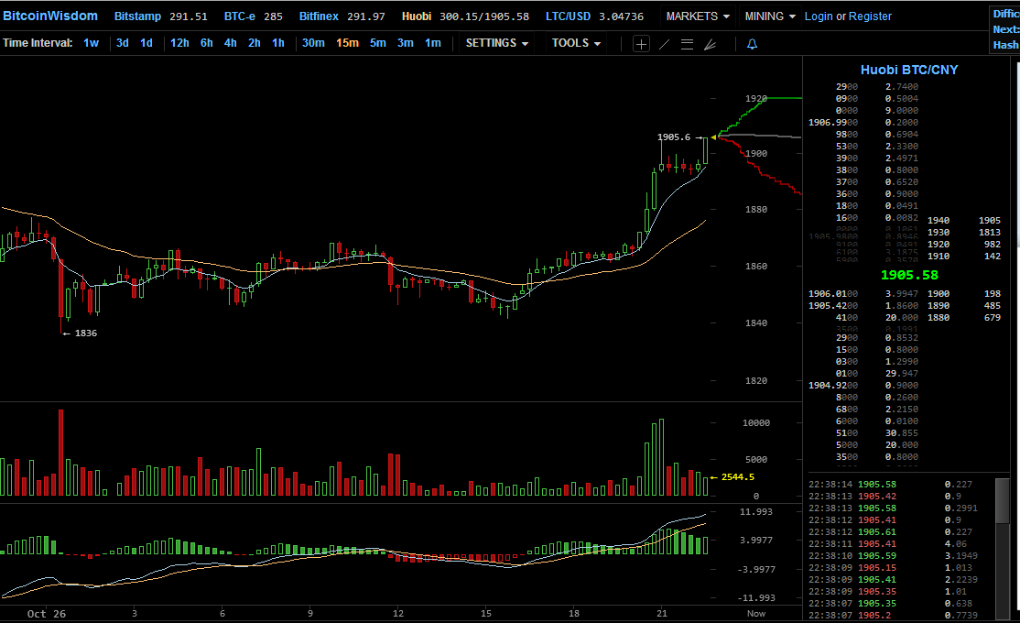Open the LTC/USD market link

tap(568, 16)
